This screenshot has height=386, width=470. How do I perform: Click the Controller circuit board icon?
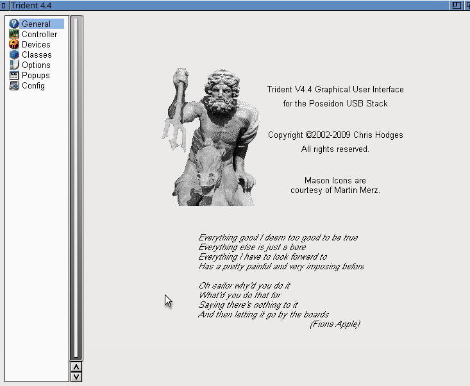14,34
